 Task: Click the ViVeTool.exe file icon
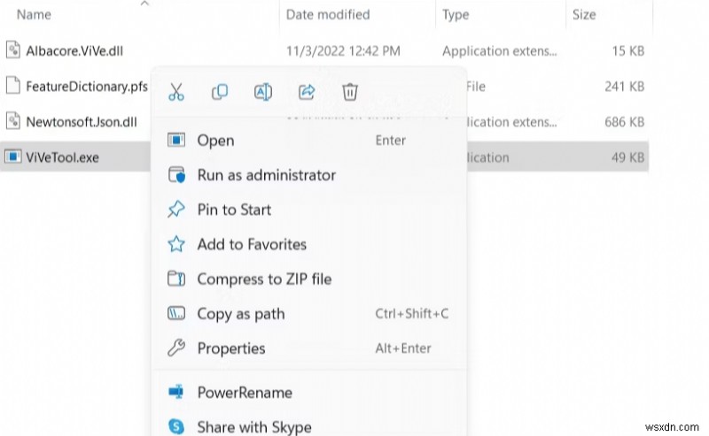[x=12, y=157]
